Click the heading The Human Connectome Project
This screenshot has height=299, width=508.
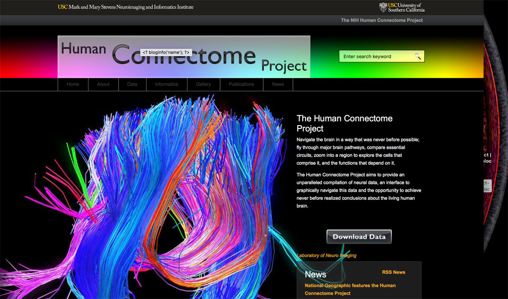[345, 123]
